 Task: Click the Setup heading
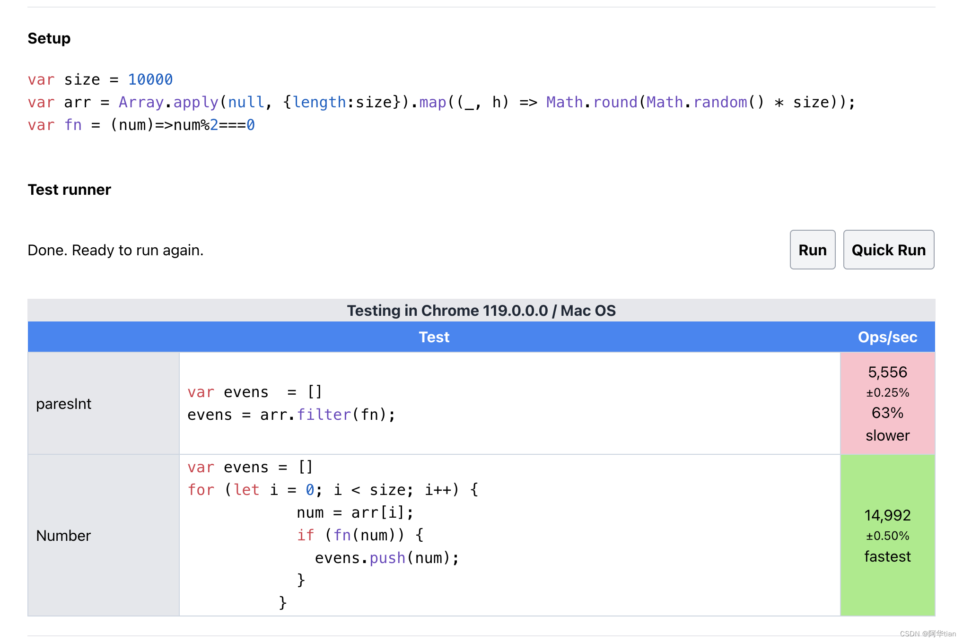tap(49, 38)
